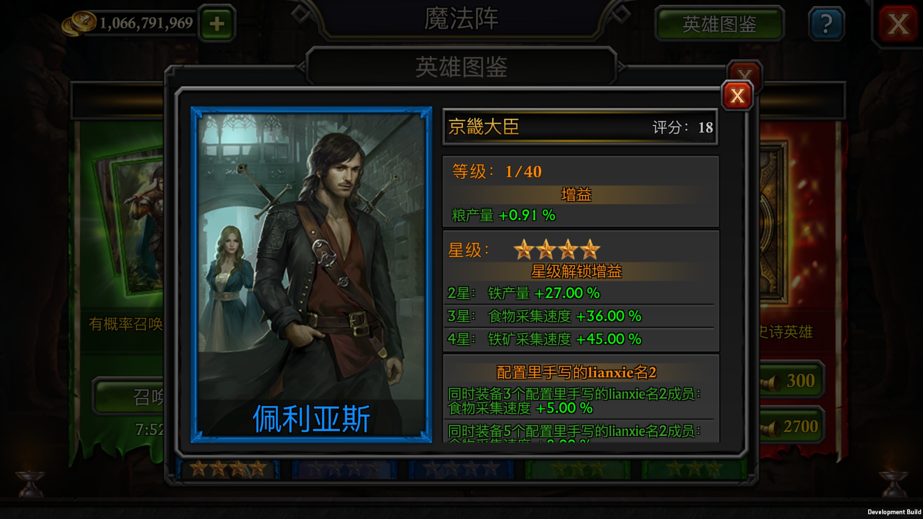The image size is (923, 519).
Task: Click the 300 horn summon button
Action: pos(791,381)
